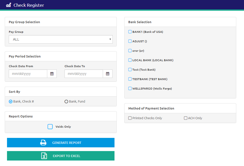Screen dimensions: 244x166
Task: Focus the Check Date From input field
Action: point(28,74)
